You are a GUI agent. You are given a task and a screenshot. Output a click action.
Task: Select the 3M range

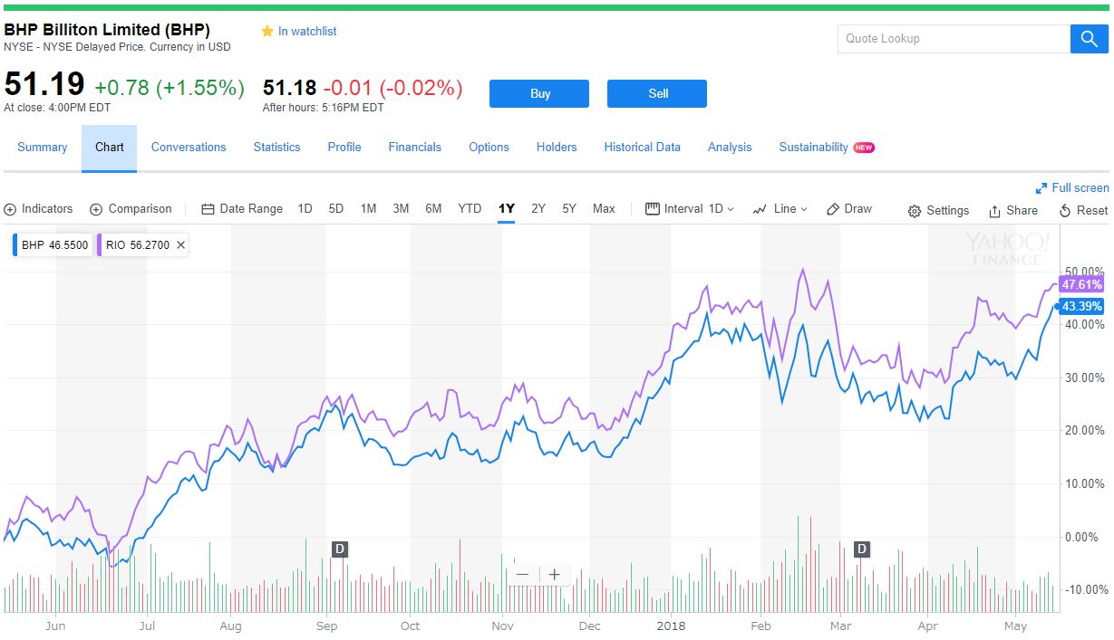pyautogui.click(x=401, y=209)
